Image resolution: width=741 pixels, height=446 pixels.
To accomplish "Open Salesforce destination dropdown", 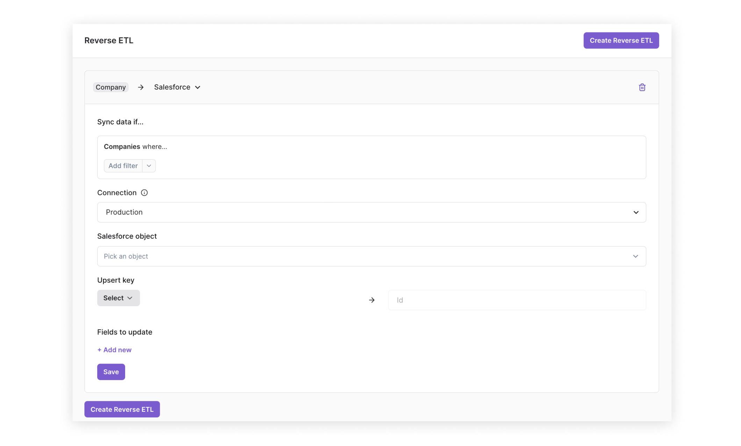I will tap(177, 87).
